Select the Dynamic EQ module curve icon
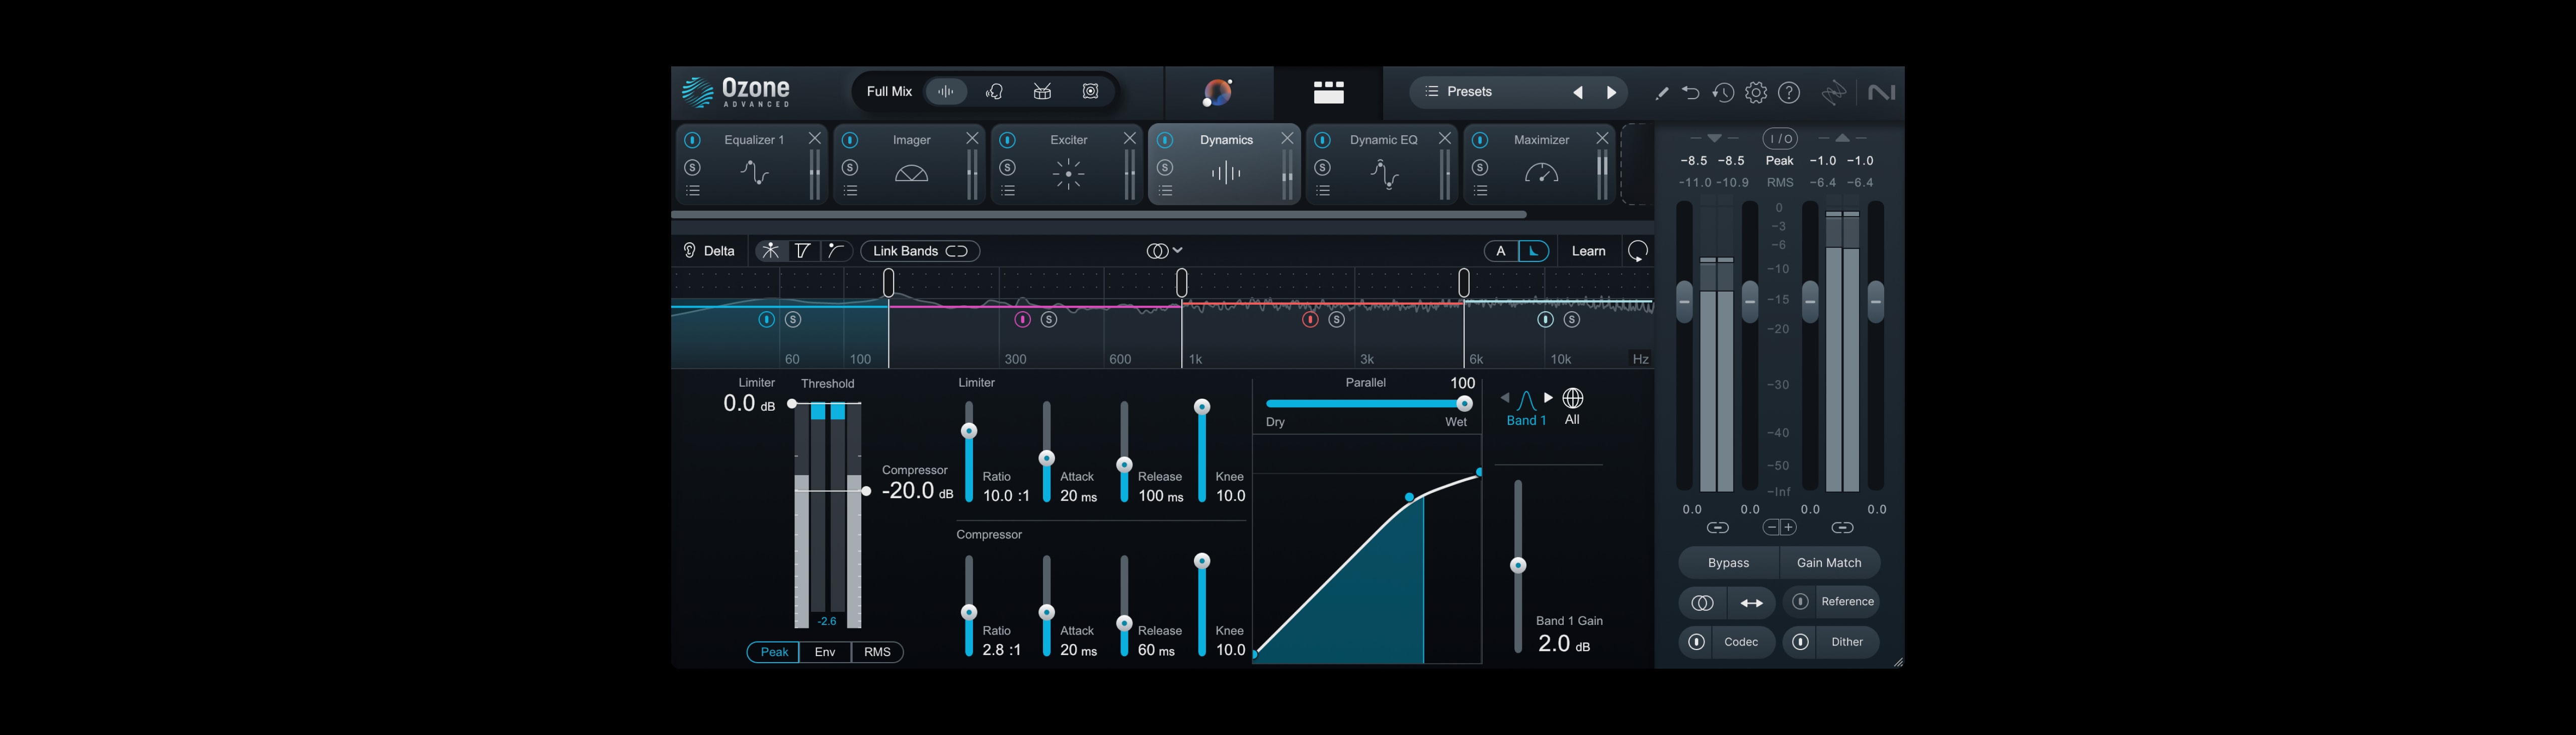The width and height of the screenshot is (2576, 735). [1384, 174]
